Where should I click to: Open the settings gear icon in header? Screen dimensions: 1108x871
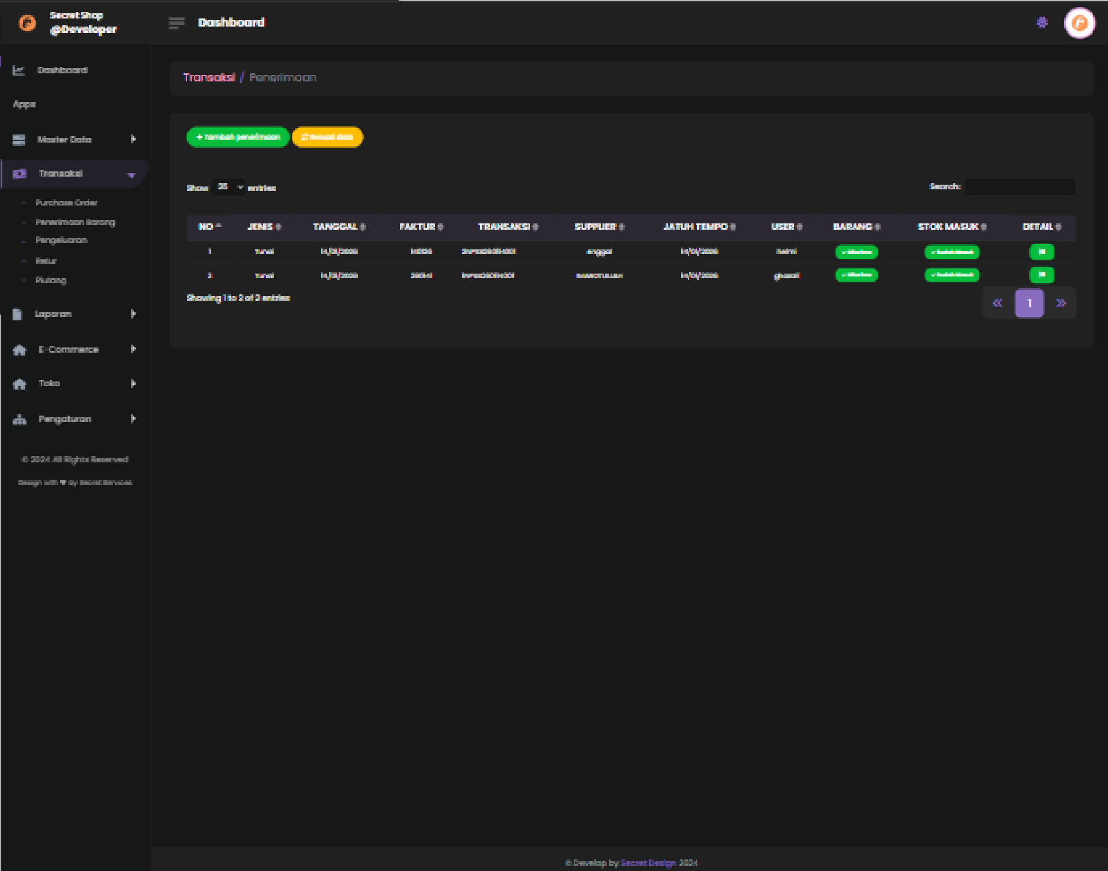(x=1042, y=23)
